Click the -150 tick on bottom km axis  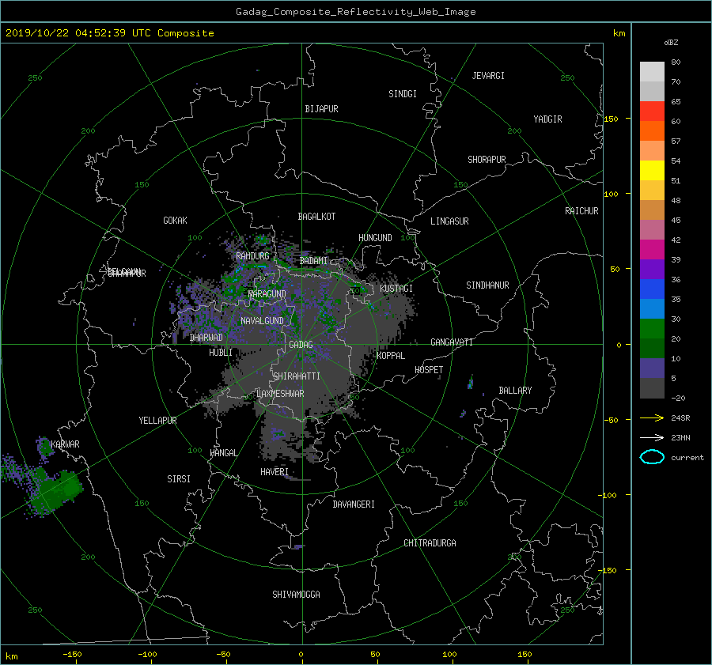tap(72, 655)
